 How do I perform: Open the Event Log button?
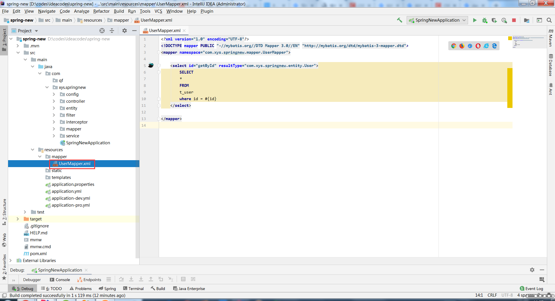(531, 289)
